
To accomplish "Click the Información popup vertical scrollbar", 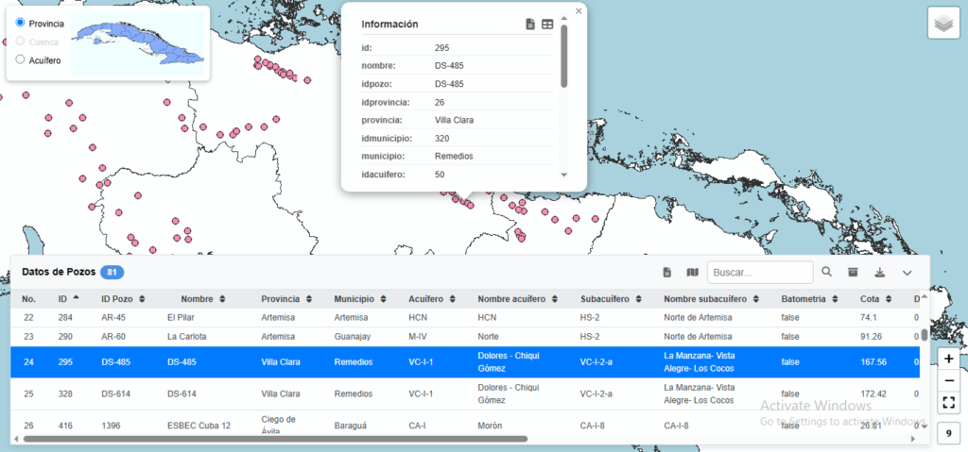I will click(564, 57).
